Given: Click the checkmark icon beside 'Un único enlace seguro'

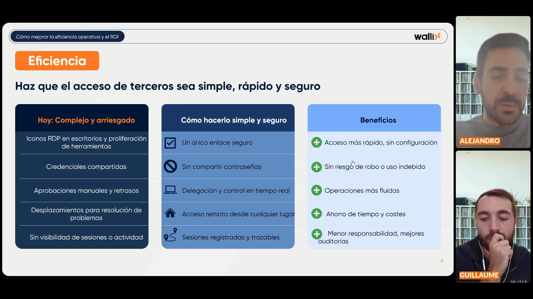Looking at the screenshot, I should pos(170,143).
